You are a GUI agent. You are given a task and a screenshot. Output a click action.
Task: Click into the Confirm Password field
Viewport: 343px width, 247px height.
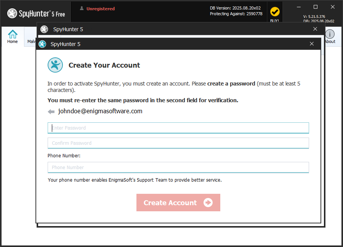178,143
